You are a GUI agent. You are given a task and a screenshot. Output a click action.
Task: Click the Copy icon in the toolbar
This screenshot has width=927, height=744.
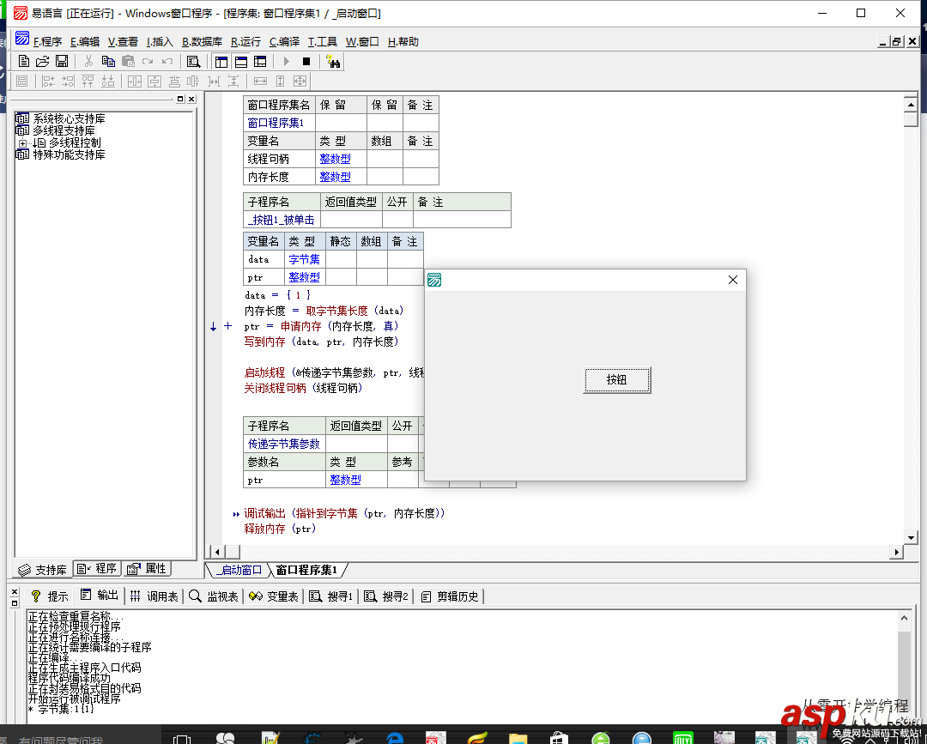click(108, 62)
